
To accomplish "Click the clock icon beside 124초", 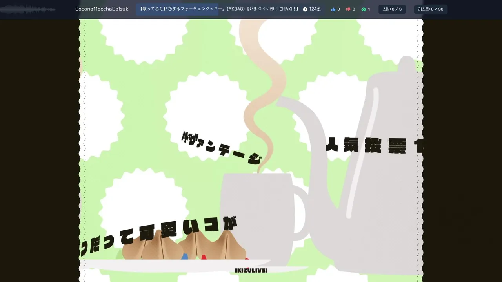I will click(x=305, y=9).
